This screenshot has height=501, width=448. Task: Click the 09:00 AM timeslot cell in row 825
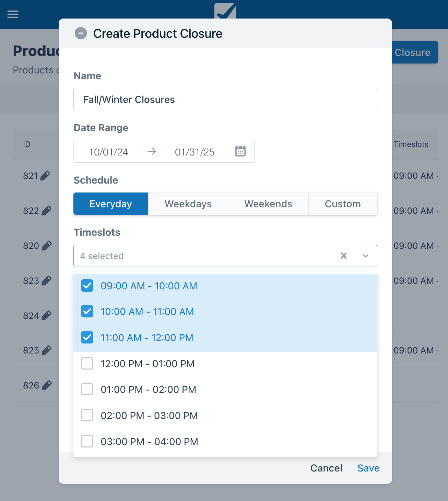click(x=415, y=350)
